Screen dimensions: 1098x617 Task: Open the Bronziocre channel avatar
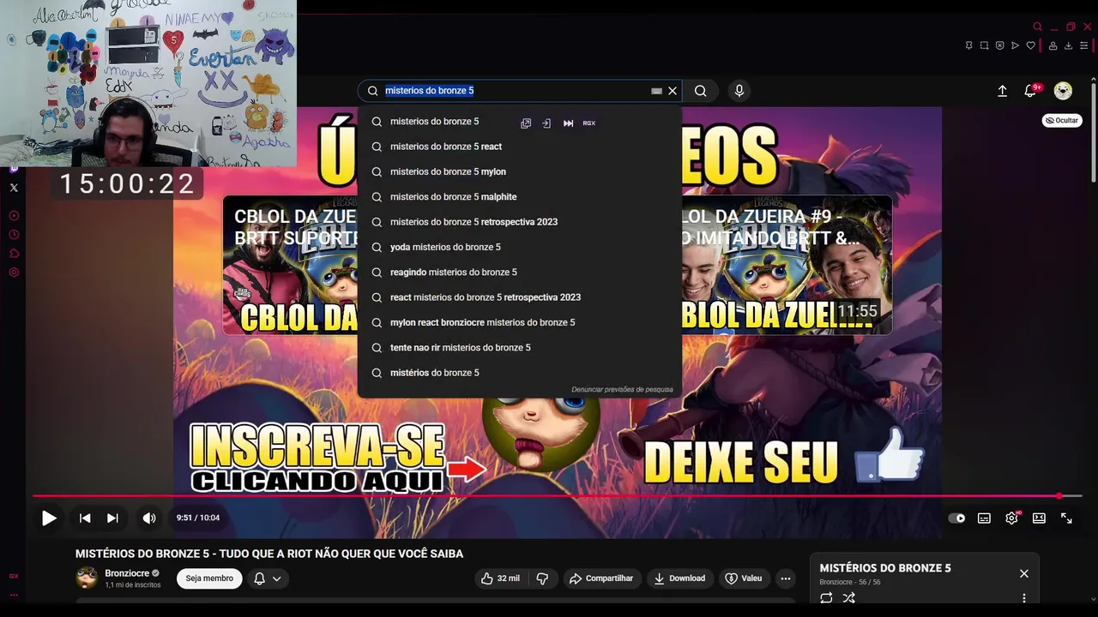87,578
